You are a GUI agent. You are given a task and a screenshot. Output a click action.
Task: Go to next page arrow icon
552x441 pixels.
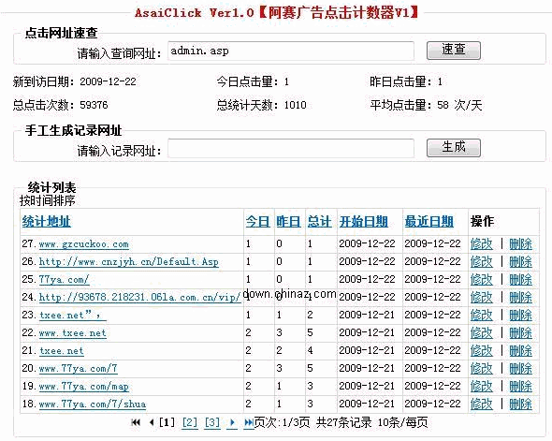pyautogui.click(x=232, y=422)
